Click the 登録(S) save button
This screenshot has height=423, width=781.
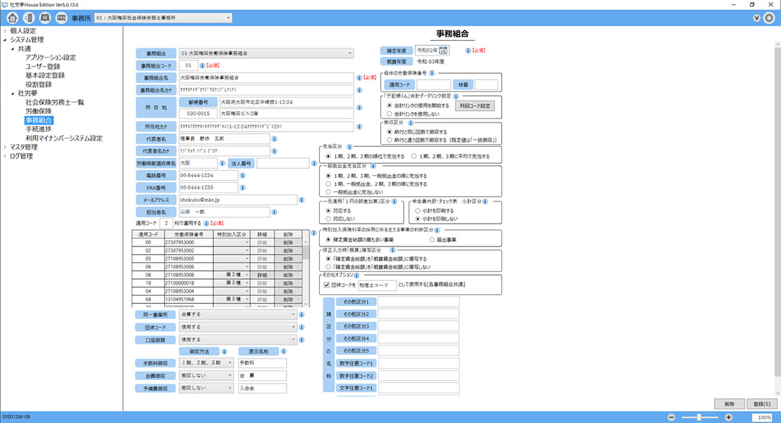[x=762, y=404]
